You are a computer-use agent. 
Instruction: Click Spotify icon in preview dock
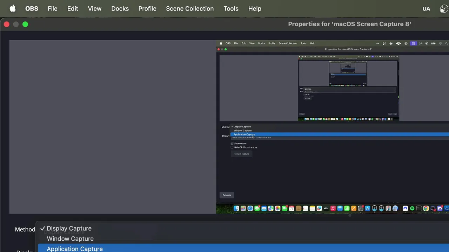coord(412,208)
